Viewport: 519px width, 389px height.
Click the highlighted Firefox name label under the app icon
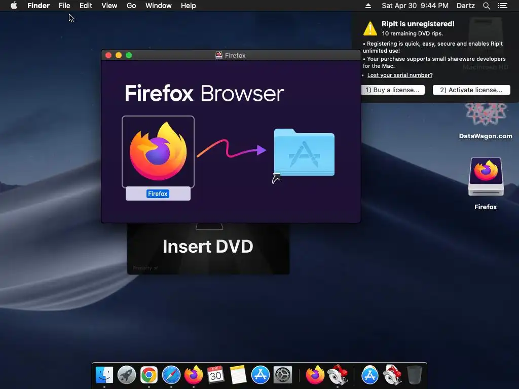(x=158, y=194)
